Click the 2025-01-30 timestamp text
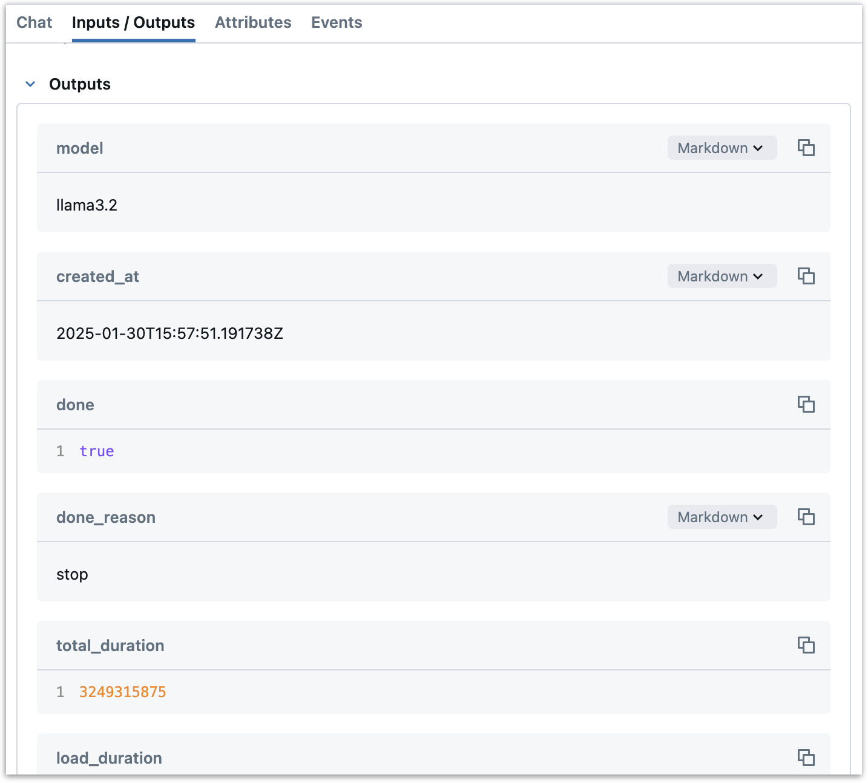 point(169,333)
